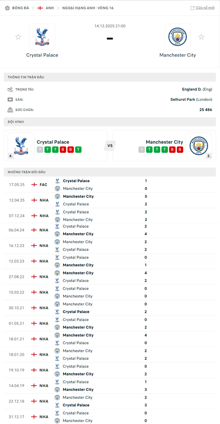Favorite Crystal Palace using the star toggle

(18, 36)
